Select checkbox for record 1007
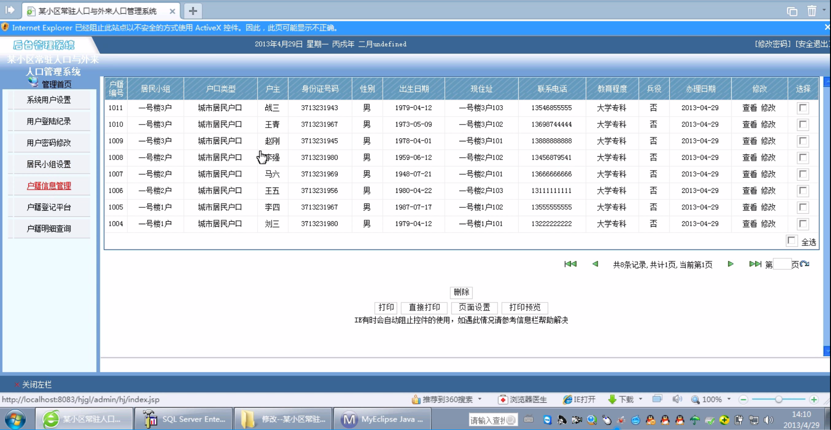This screenshot has width=831, height=430. coord(803,175)
